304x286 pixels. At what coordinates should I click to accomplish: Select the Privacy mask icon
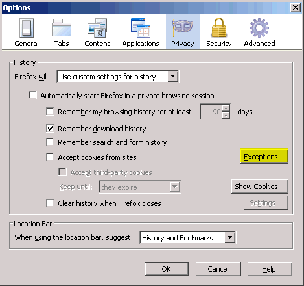[x=183, y=28]
